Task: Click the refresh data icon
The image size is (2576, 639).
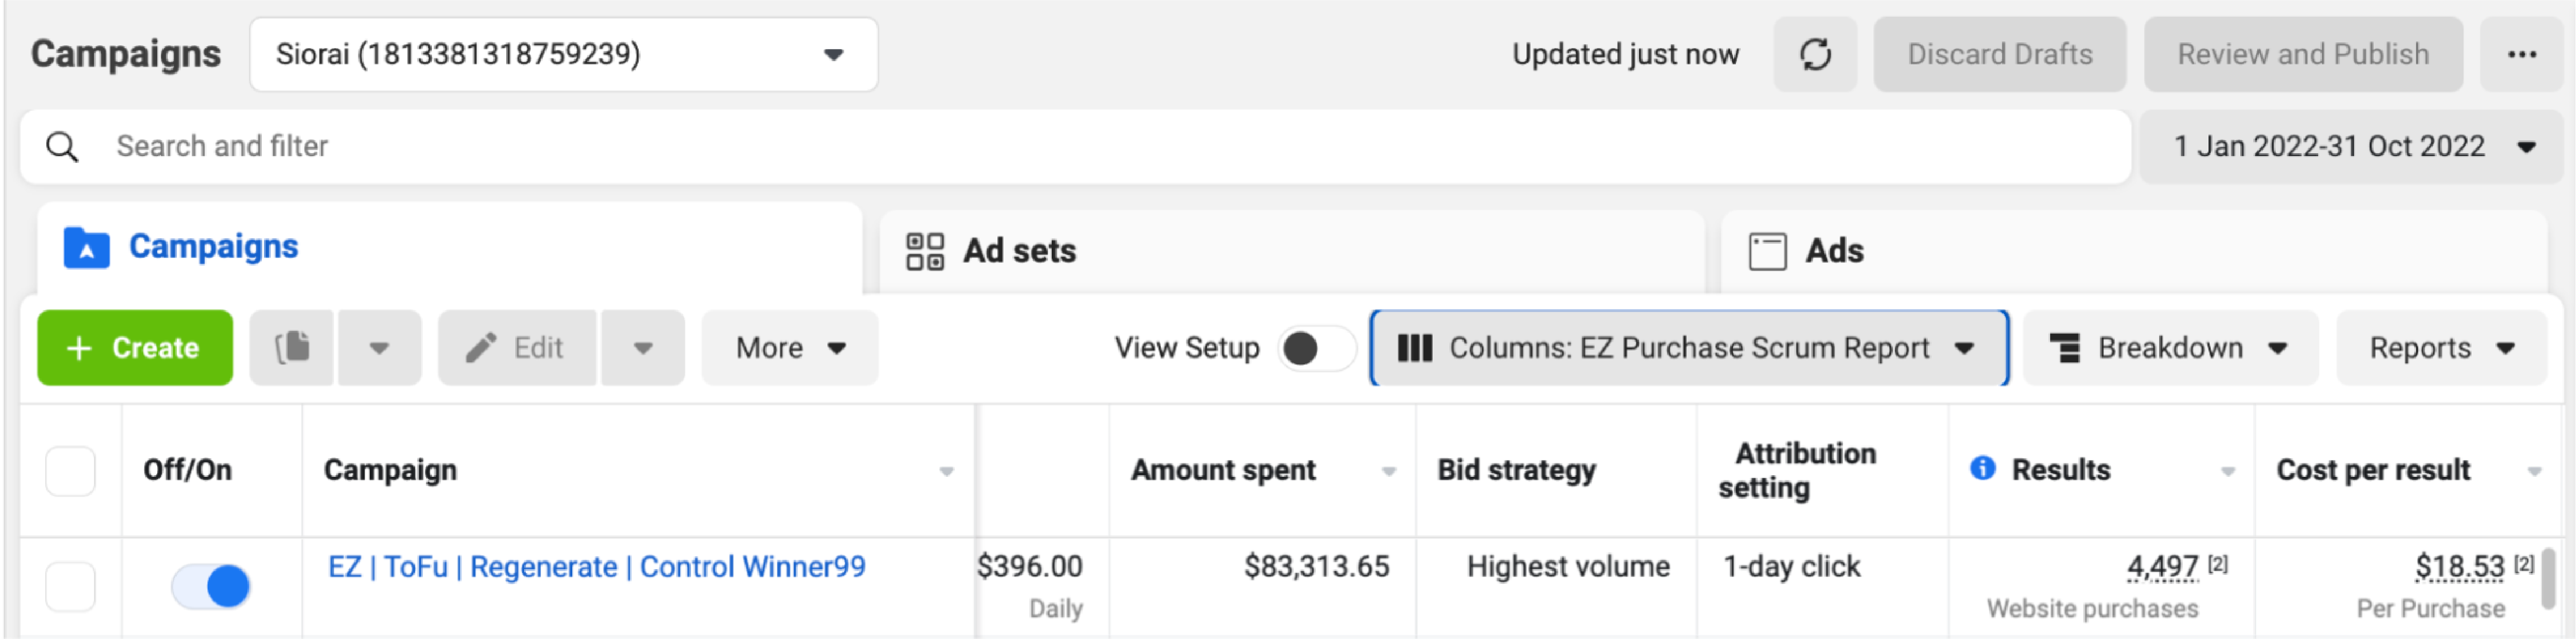Action: (1815, 54)
